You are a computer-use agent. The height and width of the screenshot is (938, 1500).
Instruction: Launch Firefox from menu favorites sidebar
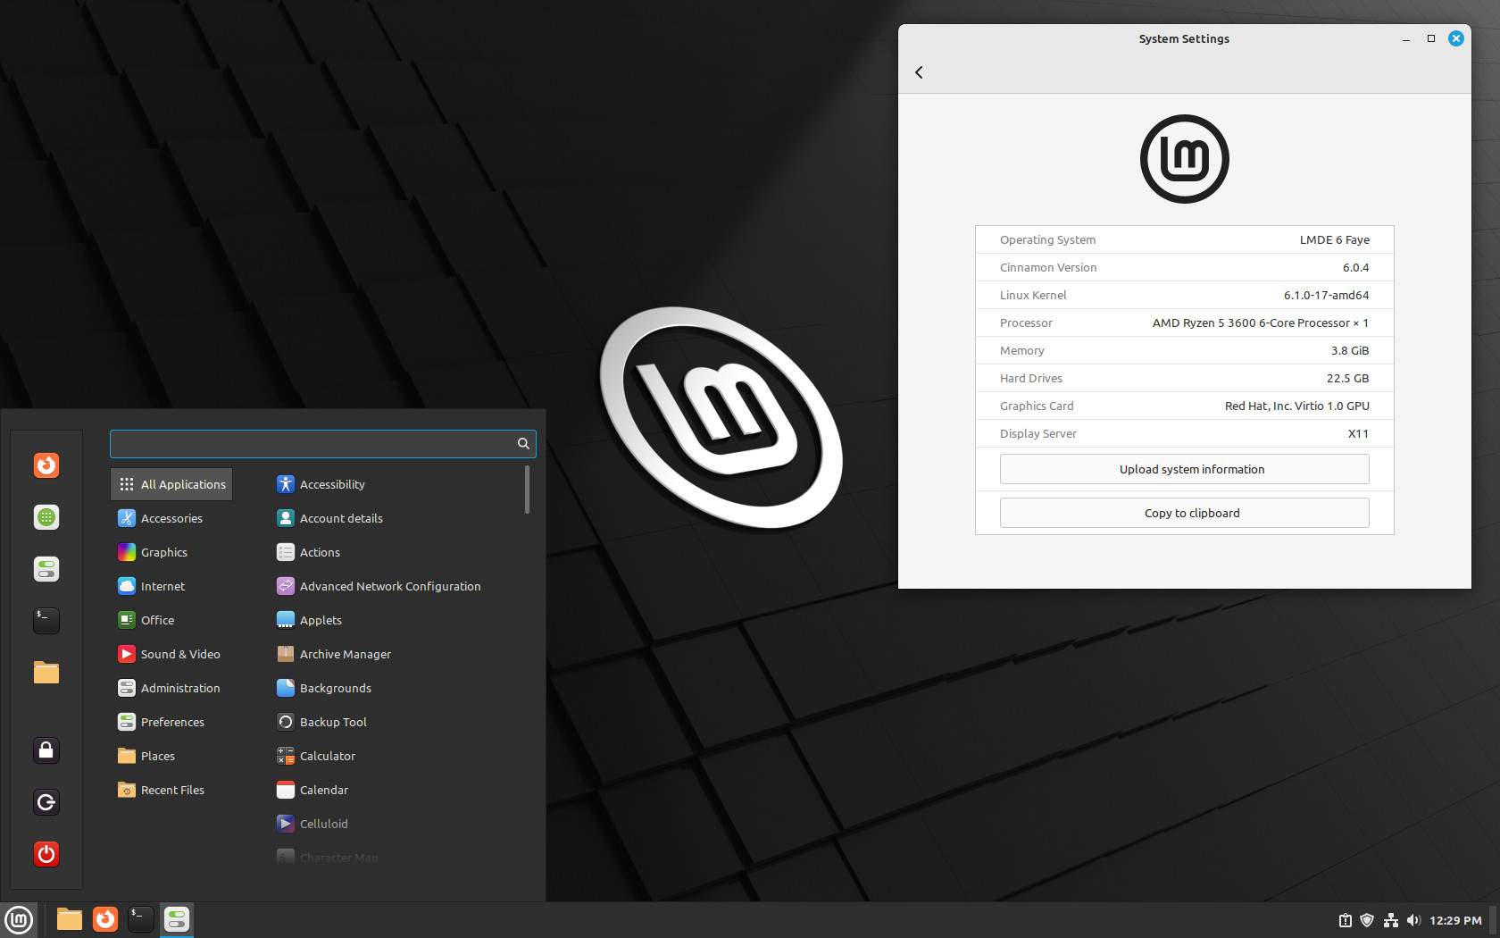tap(46, 465)
